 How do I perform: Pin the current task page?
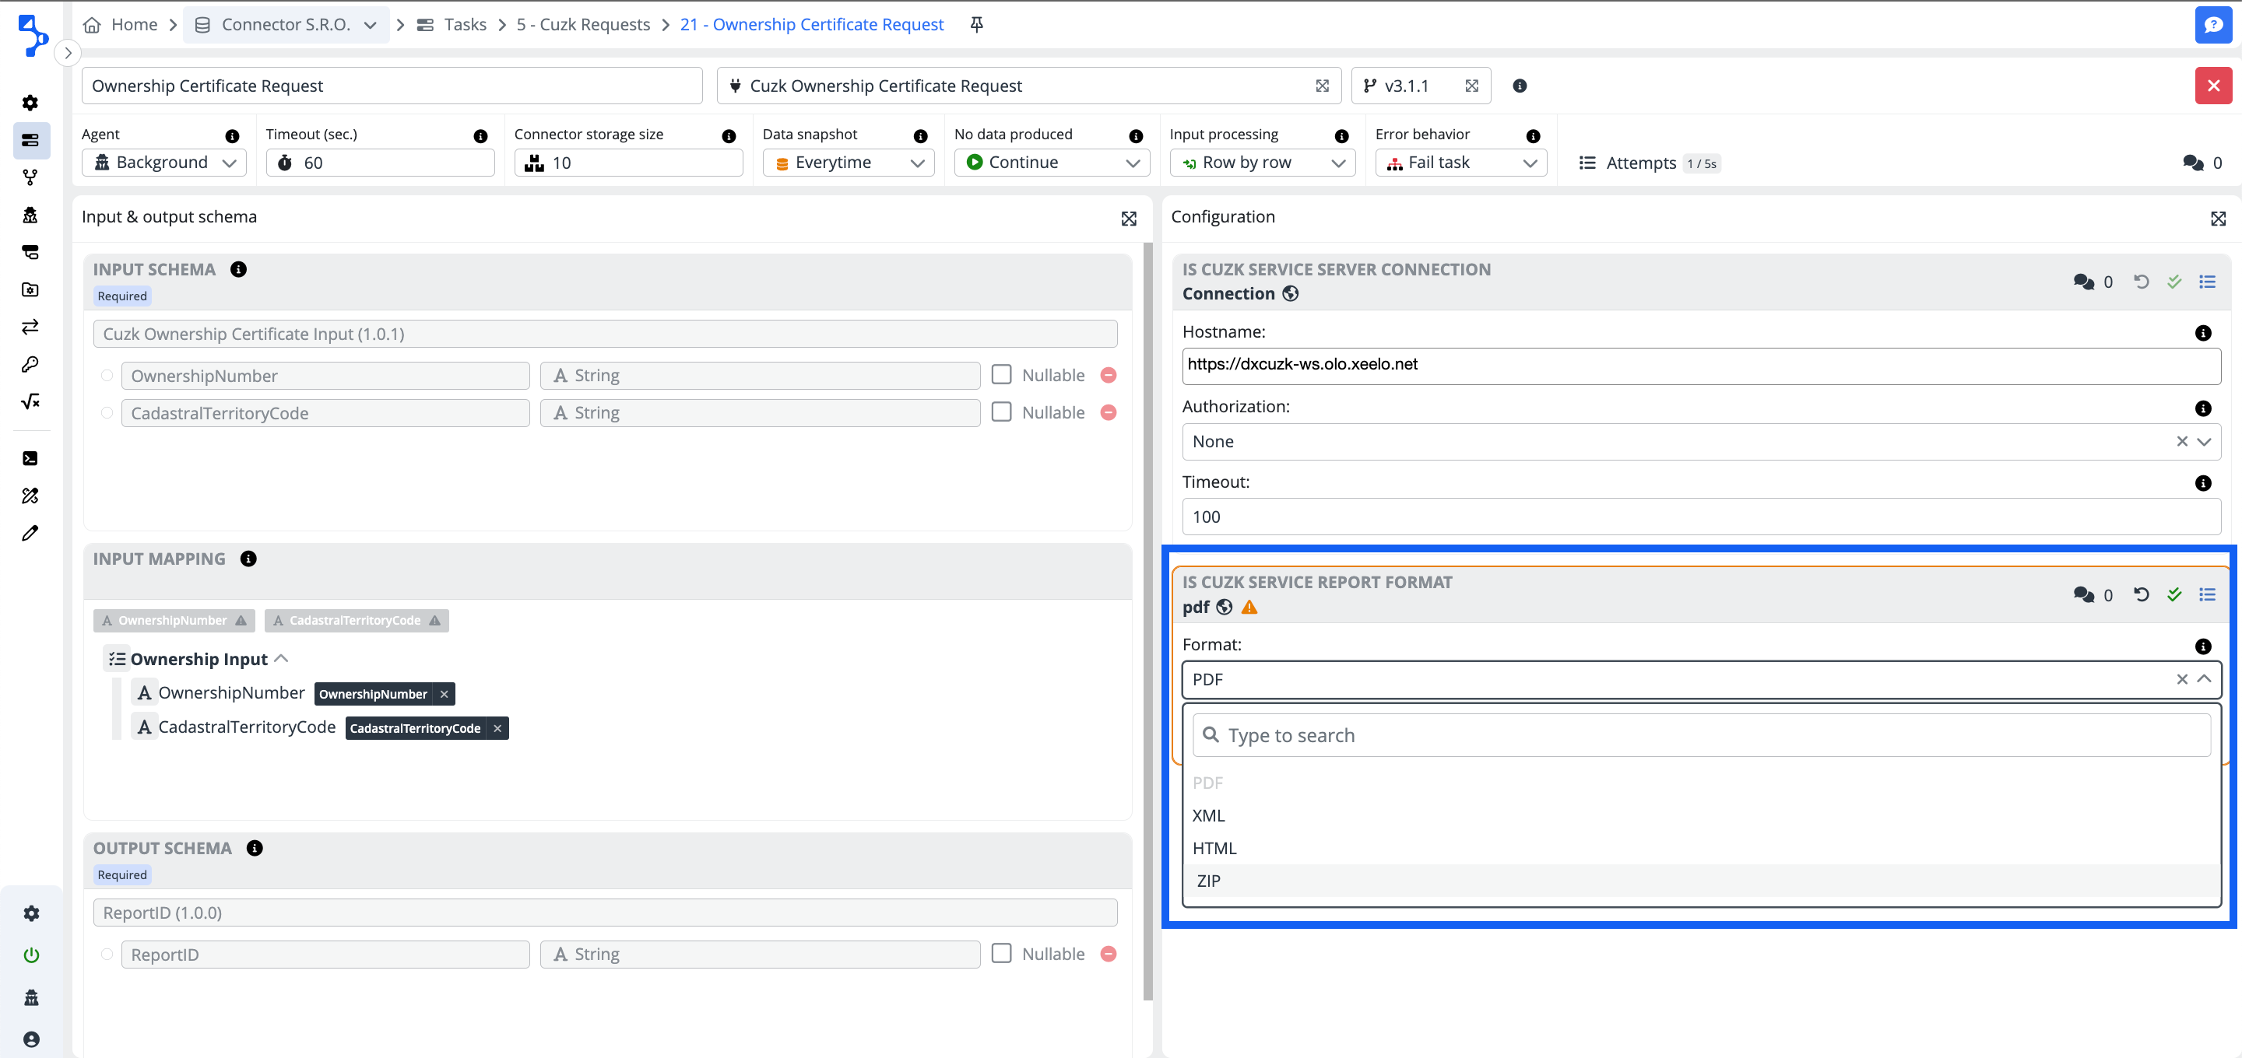(976, 24)
